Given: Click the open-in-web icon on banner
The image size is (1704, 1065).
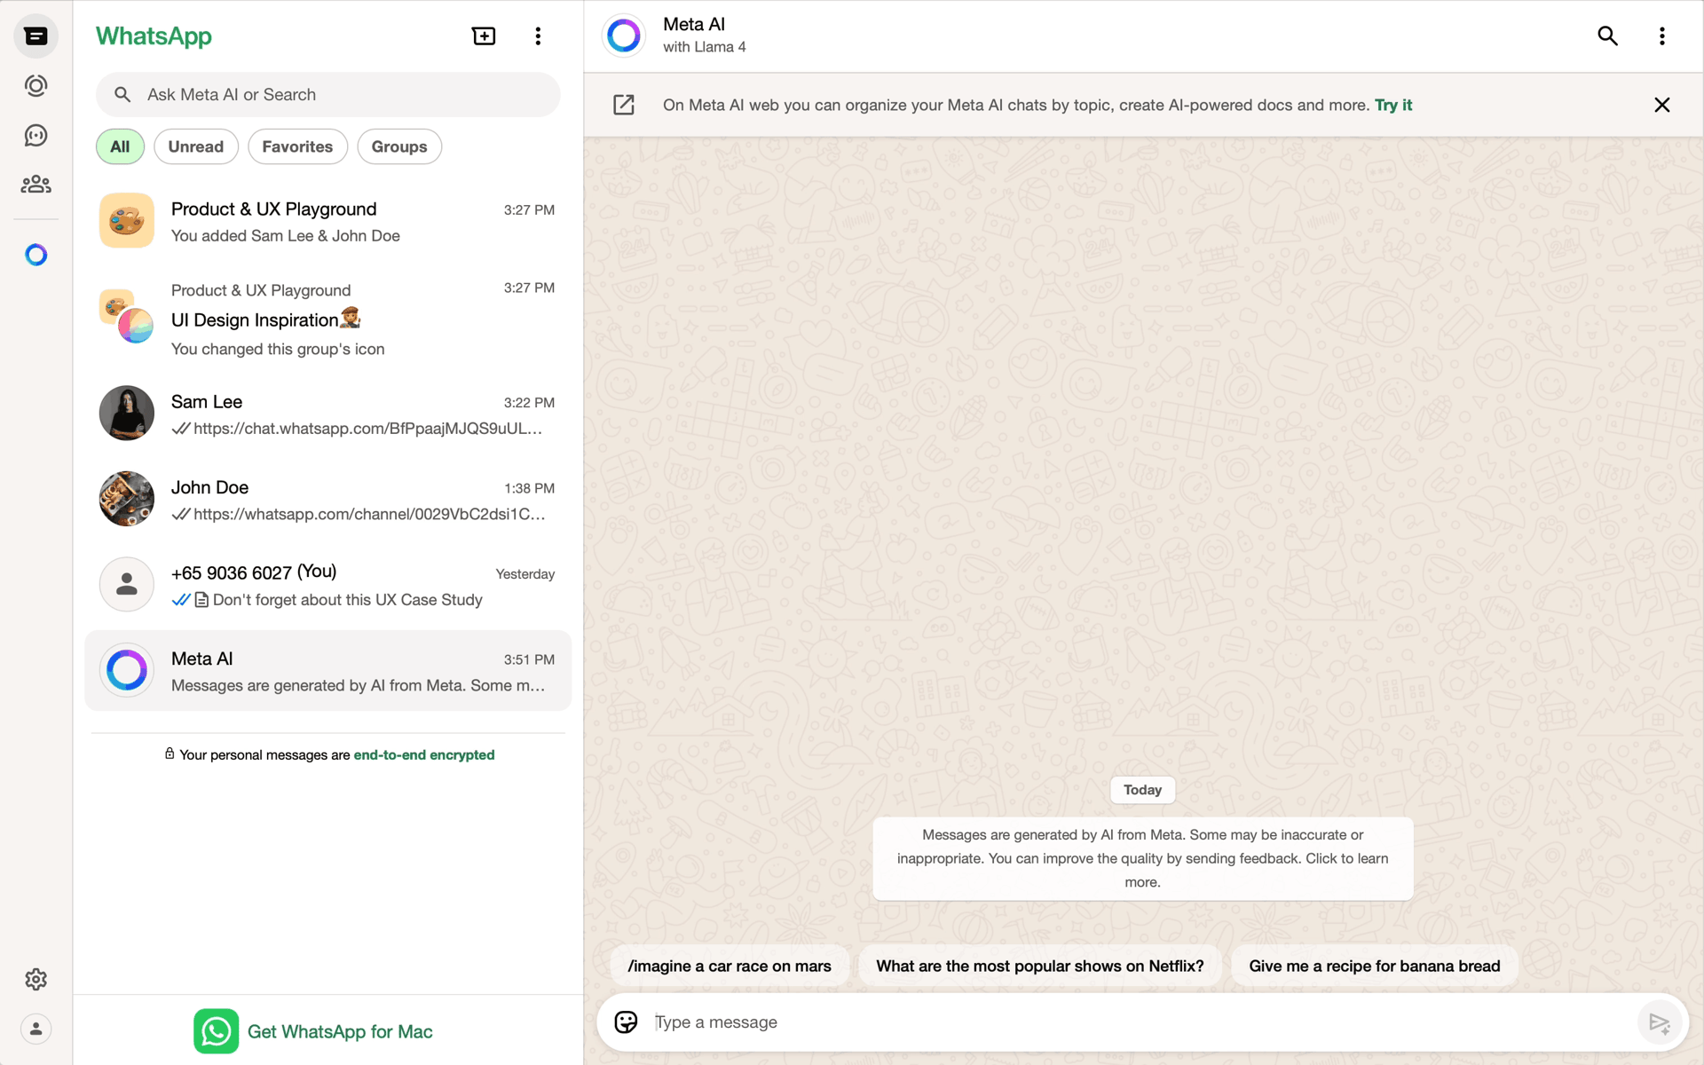Looking at the screenshot, I should 624,105.
